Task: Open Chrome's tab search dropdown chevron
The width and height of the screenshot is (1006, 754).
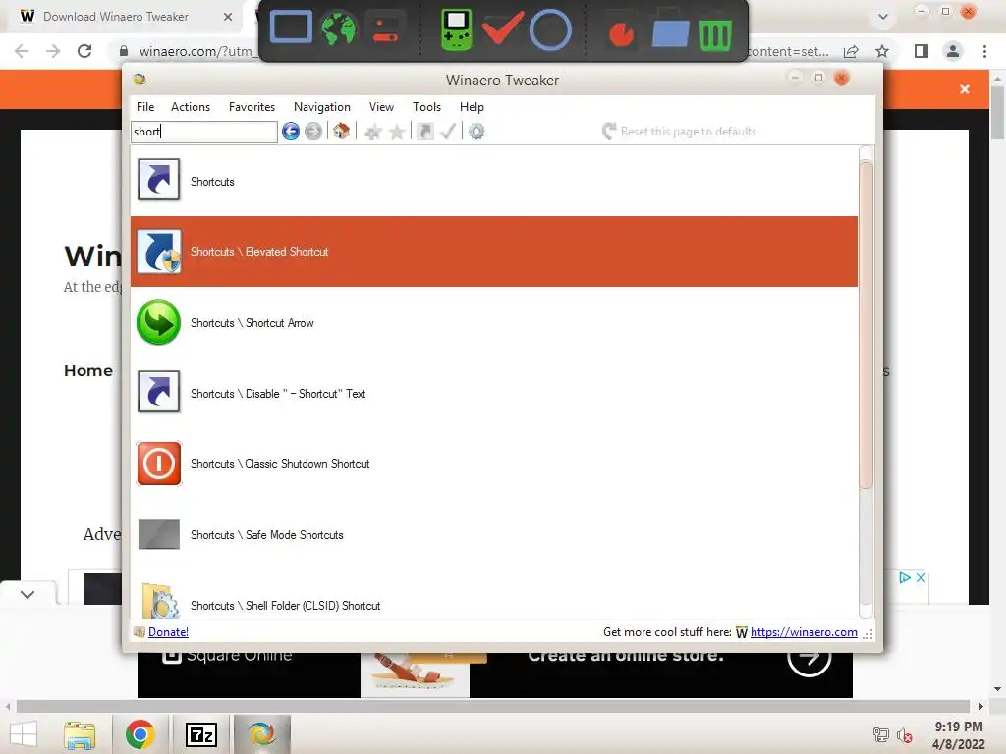Action: (883, 17)
